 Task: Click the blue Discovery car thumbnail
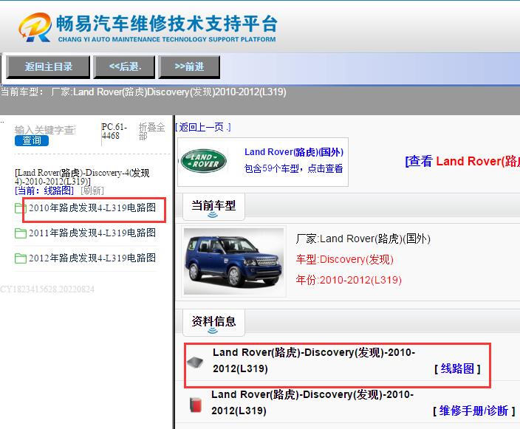click(234, 261)
